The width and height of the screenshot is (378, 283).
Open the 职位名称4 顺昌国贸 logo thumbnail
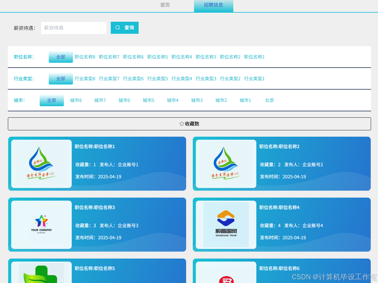pyautogui.click(x=226, y=225)
